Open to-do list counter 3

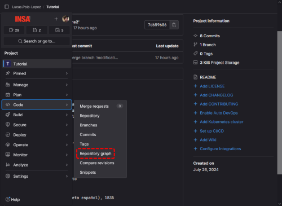coord(59,30)
